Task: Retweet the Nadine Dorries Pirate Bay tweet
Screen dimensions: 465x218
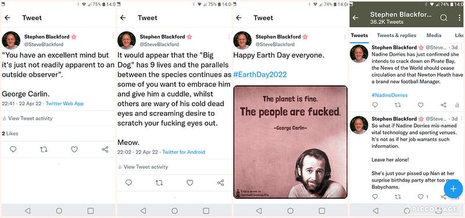Action: click(398, 105)
